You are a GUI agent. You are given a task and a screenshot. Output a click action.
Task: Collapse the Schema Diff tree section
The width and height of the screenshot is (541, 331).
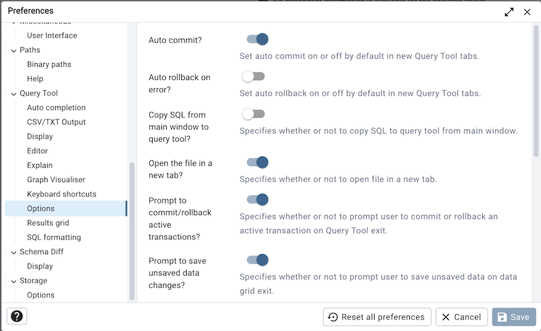[14, 252]
